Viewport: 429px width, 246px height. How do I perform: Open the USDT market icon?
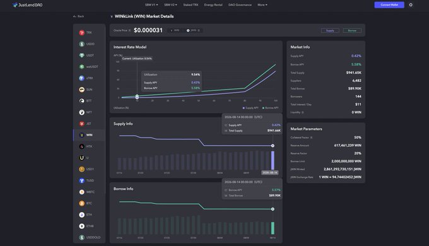point(81,56)
